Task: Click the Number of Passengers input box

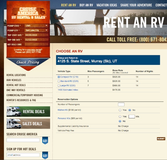Action: (x=121, y=104)
